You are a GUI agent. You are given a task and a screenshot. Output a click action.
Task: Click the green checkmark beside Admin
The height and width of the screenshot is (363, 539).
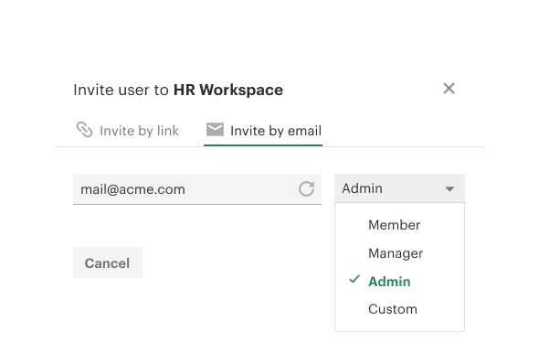tap(354, 280)
